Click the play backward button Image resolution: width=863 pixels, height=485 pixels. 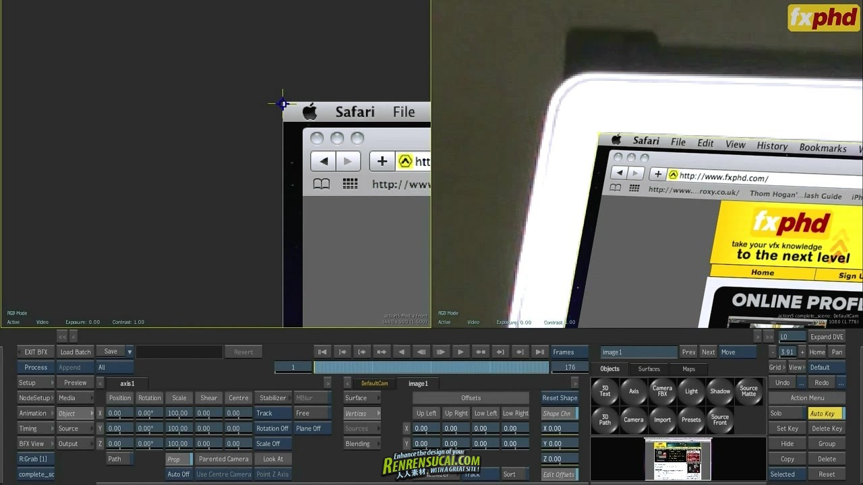click(x=401, y=352)
